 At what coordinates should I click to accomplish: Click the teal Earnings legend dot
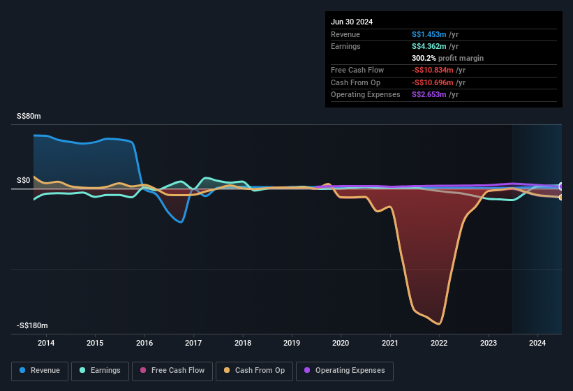82,370
